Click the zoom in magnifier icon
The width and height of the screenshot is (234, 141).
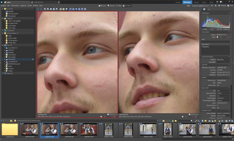pos(45,9)
